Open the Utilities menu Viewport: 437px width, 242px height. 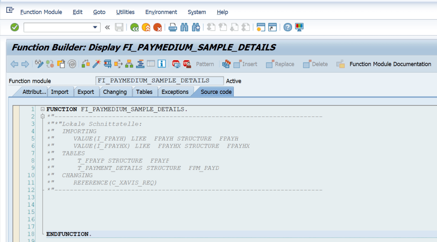(125, 12)
